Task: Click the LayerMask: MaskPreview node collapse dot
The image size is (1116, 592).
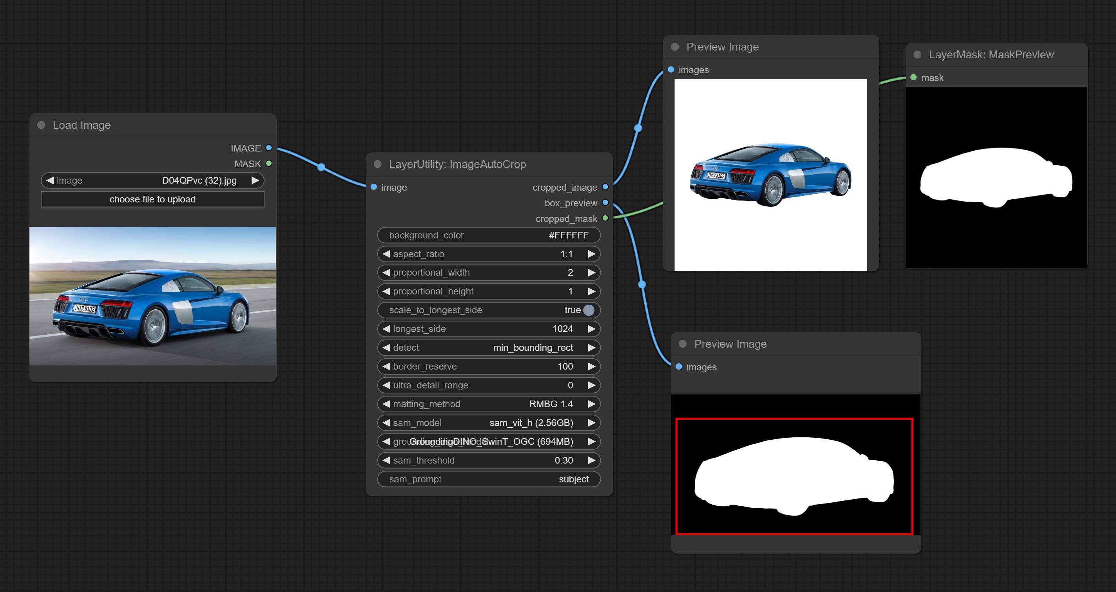Action: tap(917, 54)
